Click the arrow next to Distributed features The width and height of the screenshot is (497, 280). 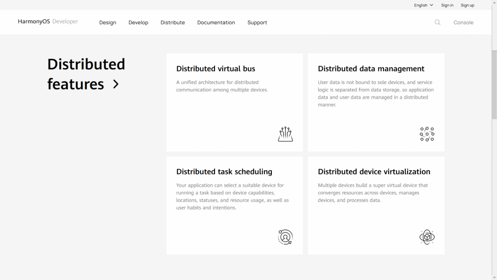point(116,84)
